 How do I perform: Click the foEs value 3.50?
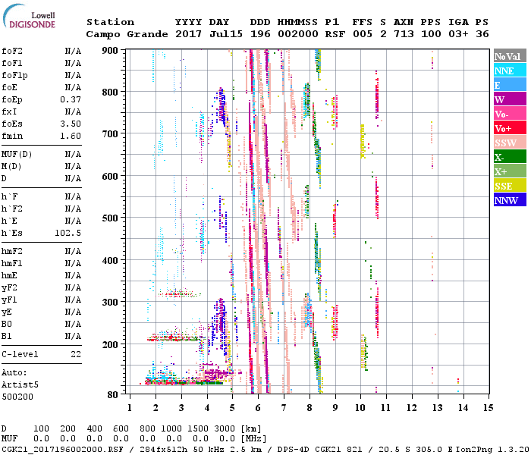point(71,124)
